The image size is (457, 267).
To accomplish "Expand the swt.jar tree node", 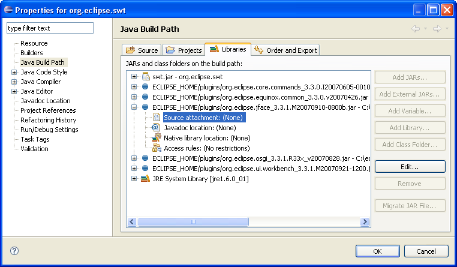I will [x=134, y=76].
